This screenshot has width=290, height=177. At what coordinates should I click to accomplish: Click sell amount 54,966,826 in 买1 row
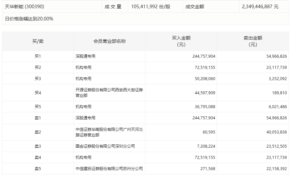coord(276,56)
